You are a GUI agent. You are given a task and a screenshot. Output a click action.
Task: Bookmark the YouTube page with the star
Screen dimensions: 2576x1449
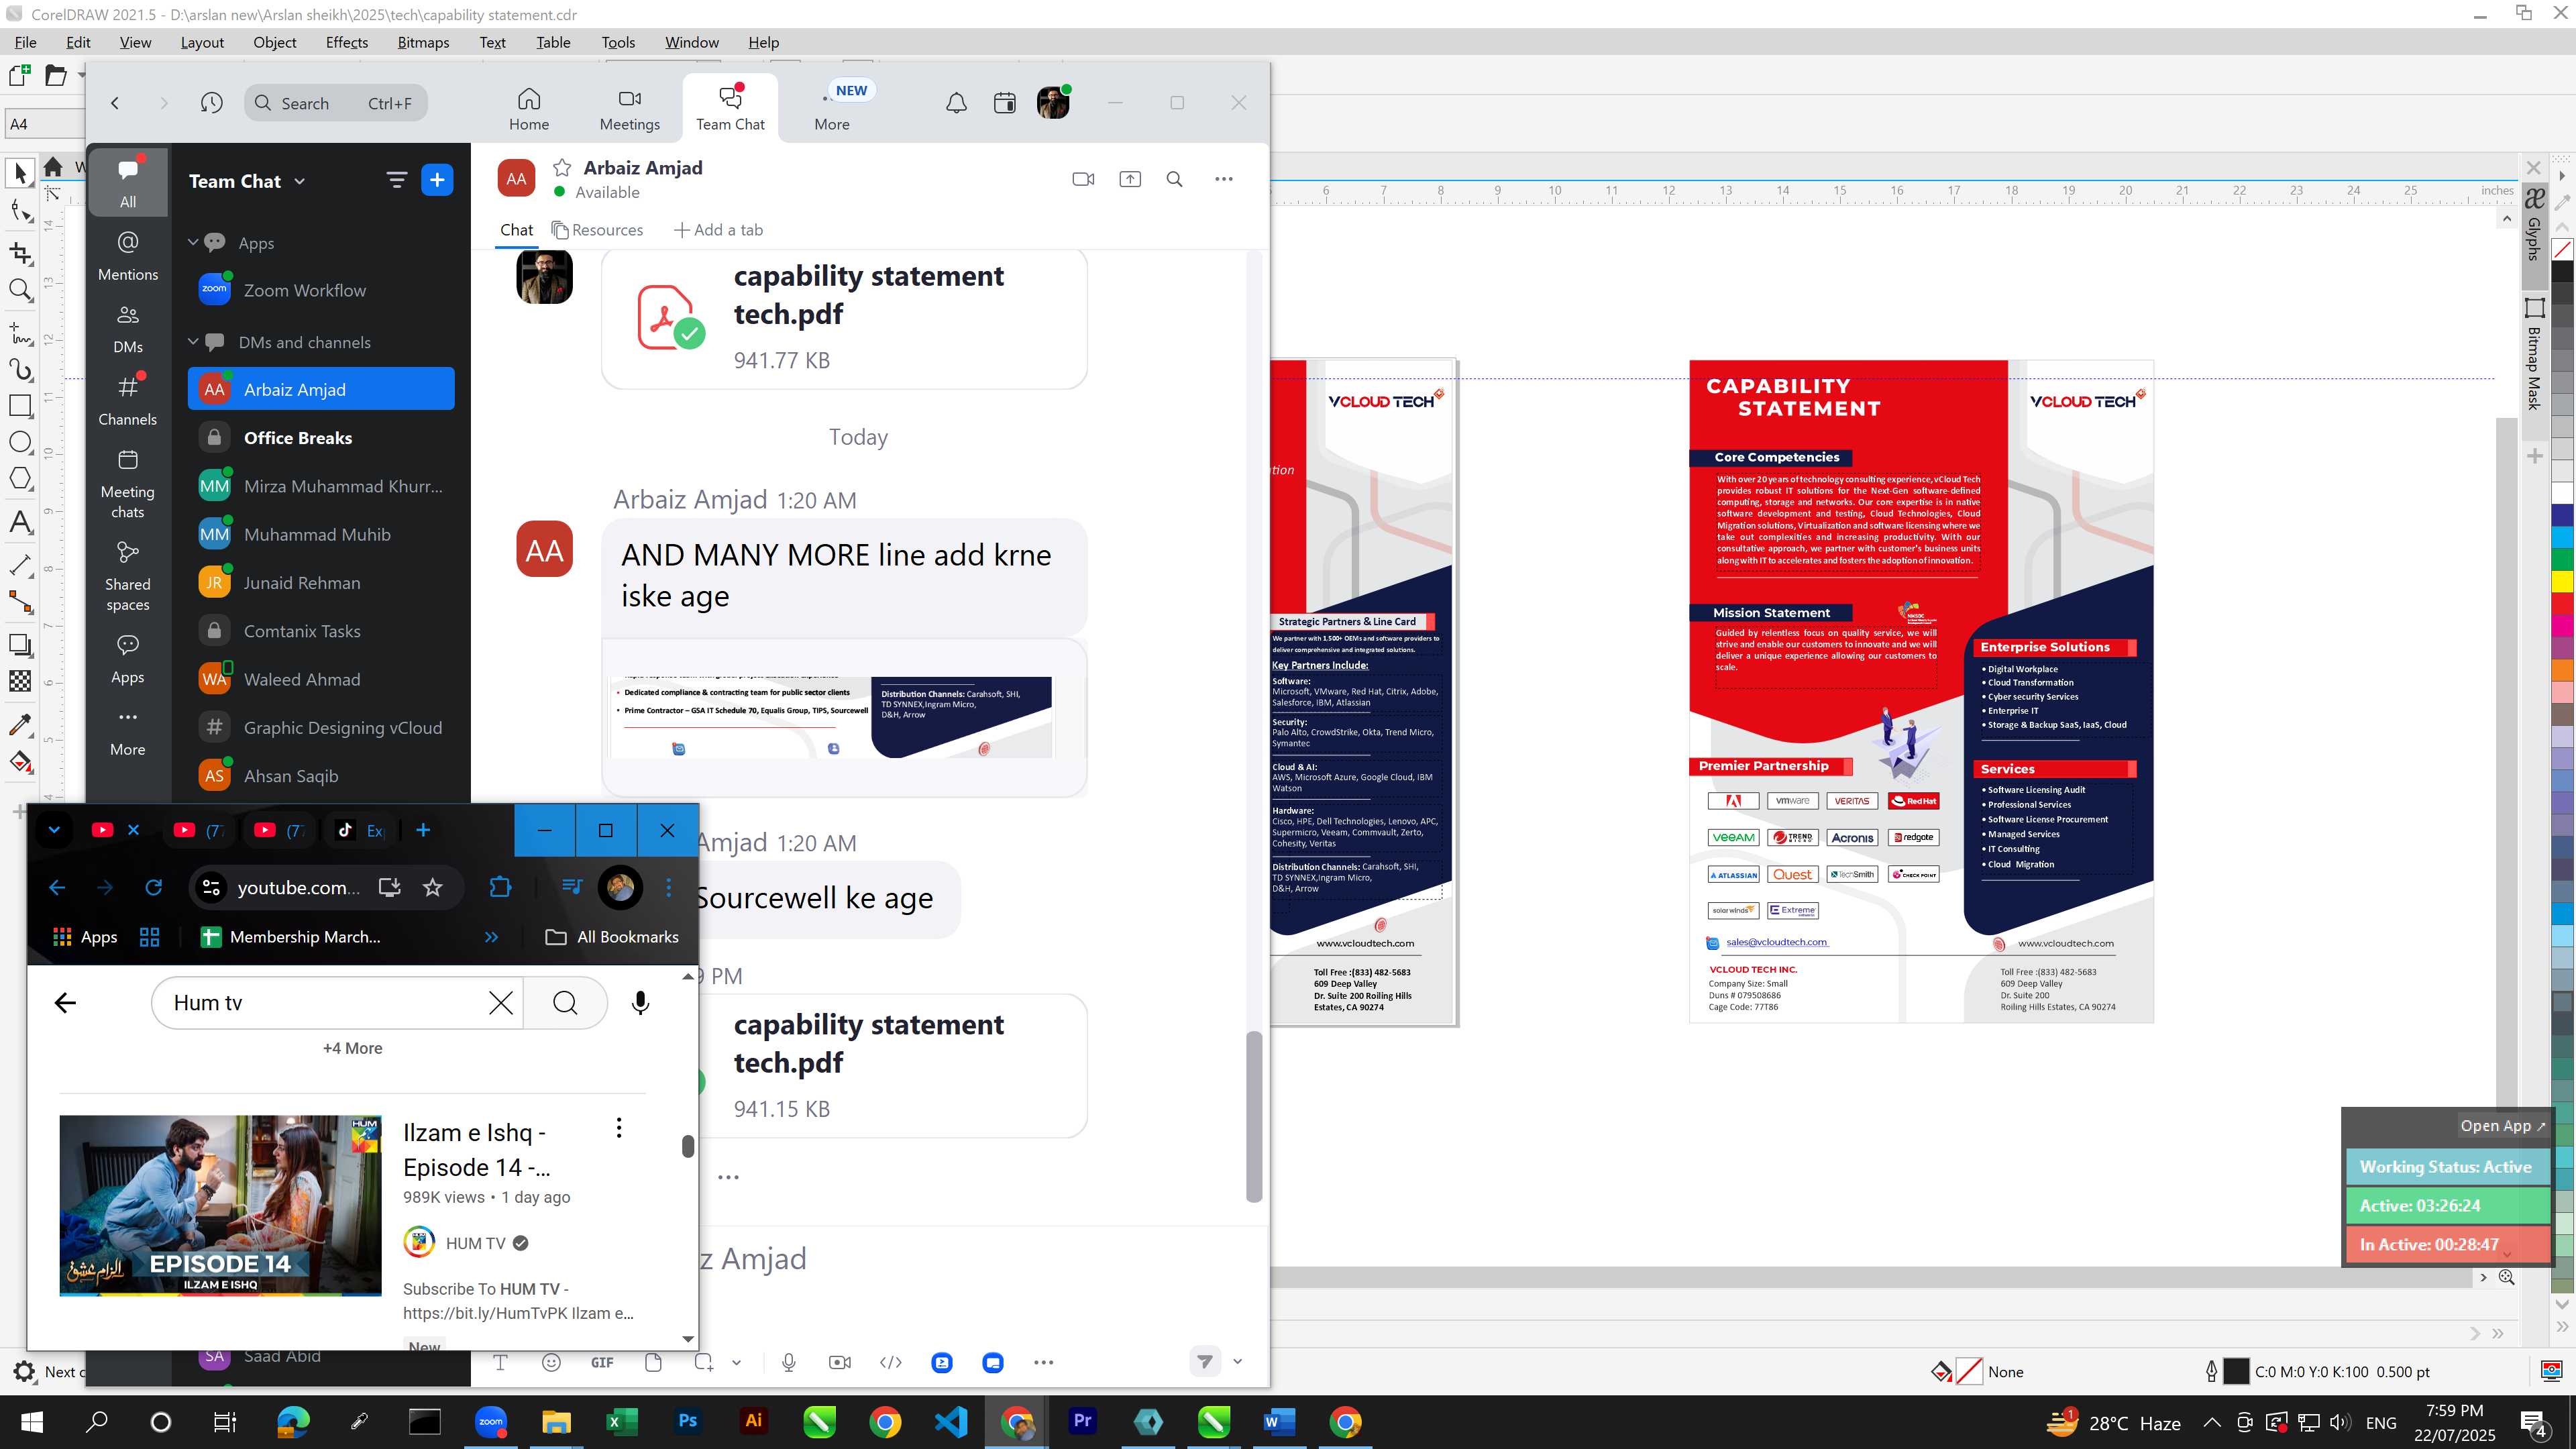(432, 887)
